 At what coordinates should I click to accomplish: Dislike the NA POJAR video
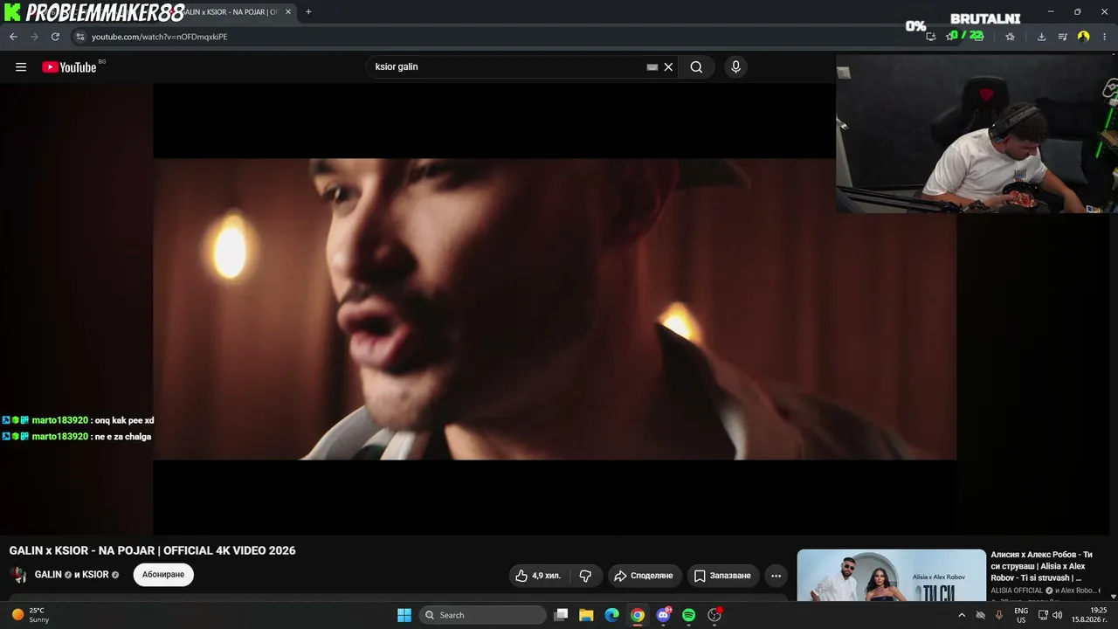click(585, 576)
